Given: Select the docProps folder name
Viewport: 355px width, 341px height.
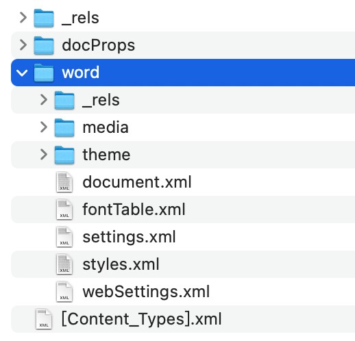Looking at the screenshot, I should coord(99,45).
